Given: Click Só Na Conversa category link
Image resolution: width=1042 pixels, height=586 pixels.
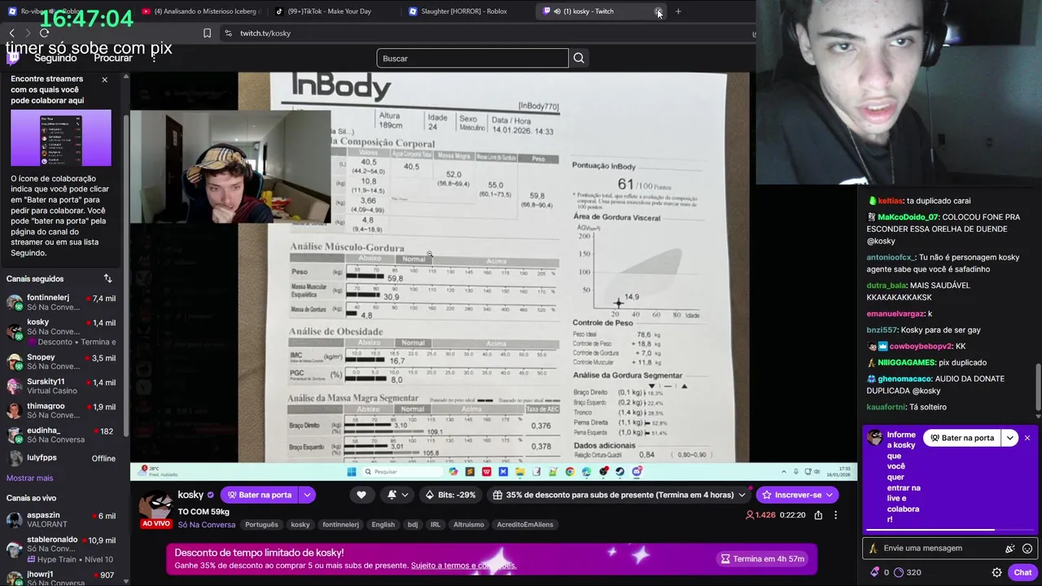Looking at the screenshot, I should 207,525.
